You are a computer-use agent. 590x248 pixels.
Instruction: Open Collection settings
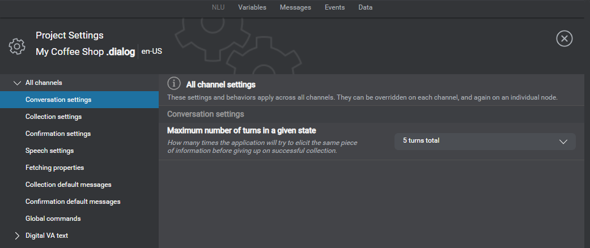[53, 117]
